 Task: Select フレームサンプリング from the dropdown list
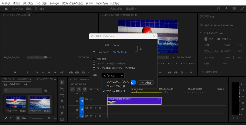pos(118,82)
